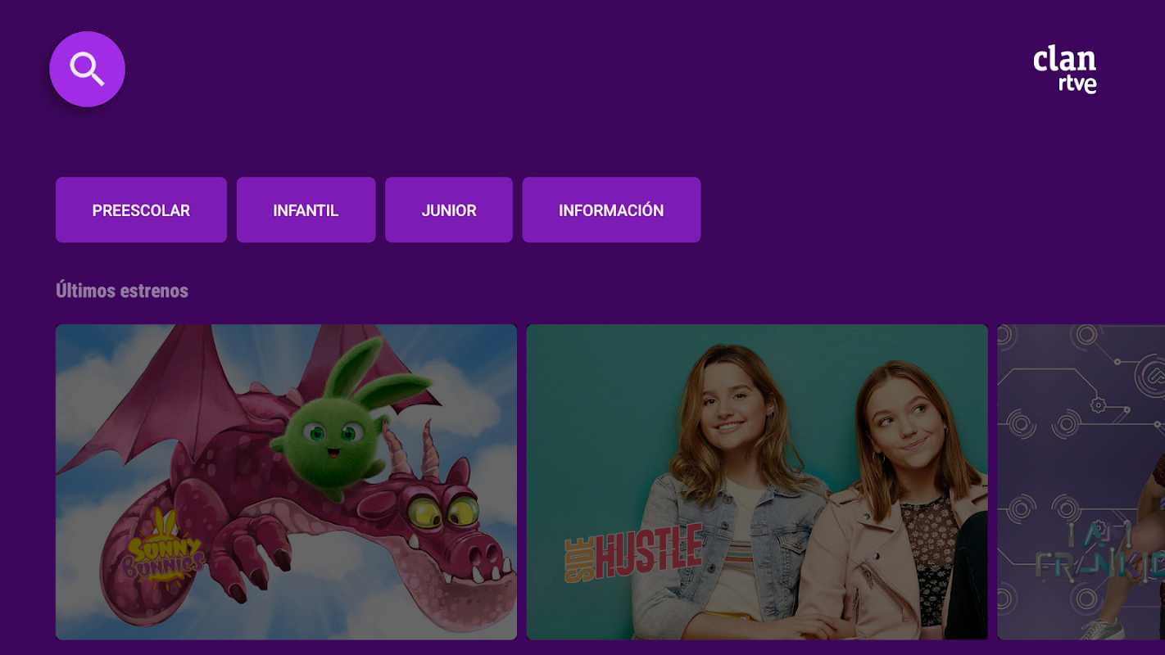Click the clan rtve logo
Screen dimensions: 1165x655
click(x=1064, y=70)
